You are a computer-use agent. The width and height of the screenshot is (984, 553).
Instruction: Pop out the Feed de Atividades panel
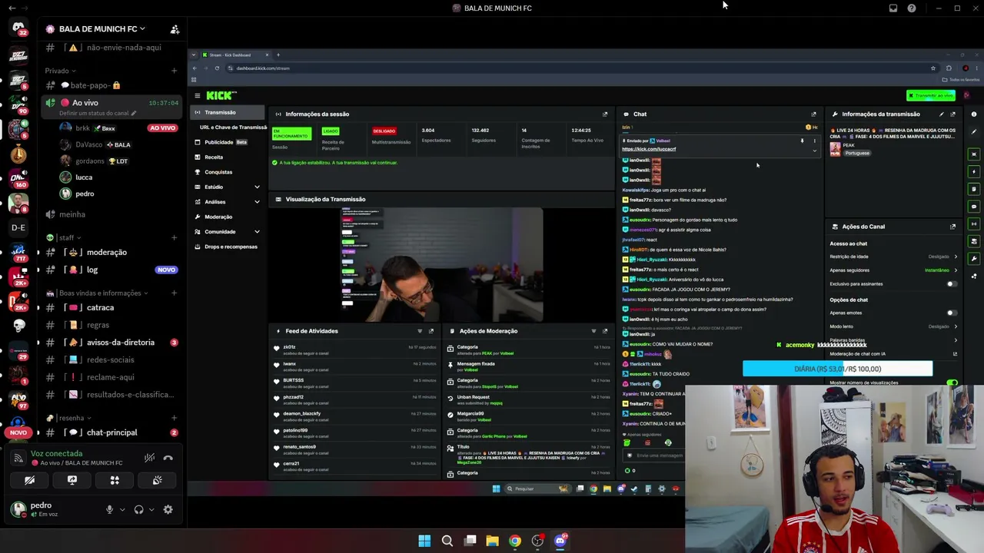pos(431,331)
